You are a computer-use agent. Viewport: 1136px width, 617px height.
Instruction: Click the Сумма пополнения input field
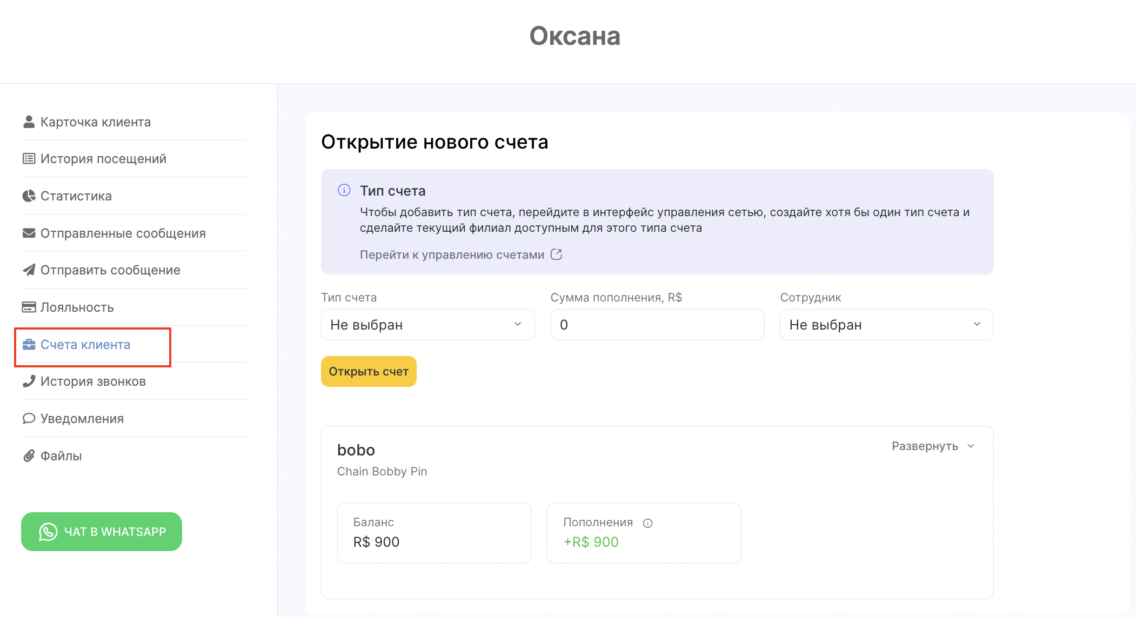657,325
